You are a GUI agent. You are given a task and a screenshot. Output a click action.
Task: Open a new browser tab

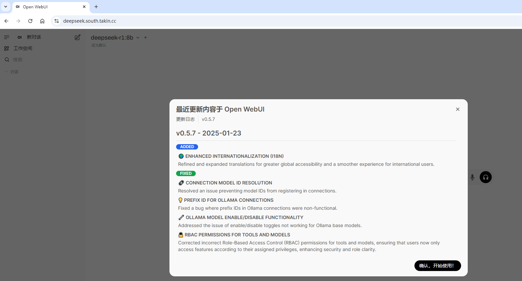96,7
